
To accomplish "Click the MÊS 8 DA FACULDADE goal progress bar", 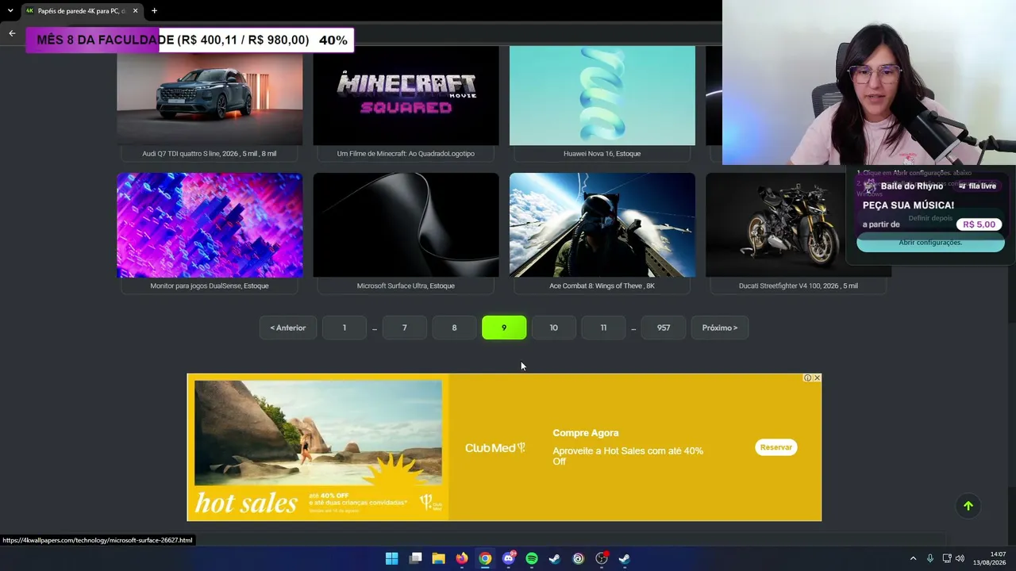I will click(x=190, y=40).
